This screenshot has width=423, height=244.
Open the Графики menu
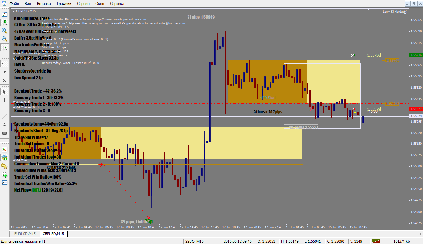tap(64, 4)
